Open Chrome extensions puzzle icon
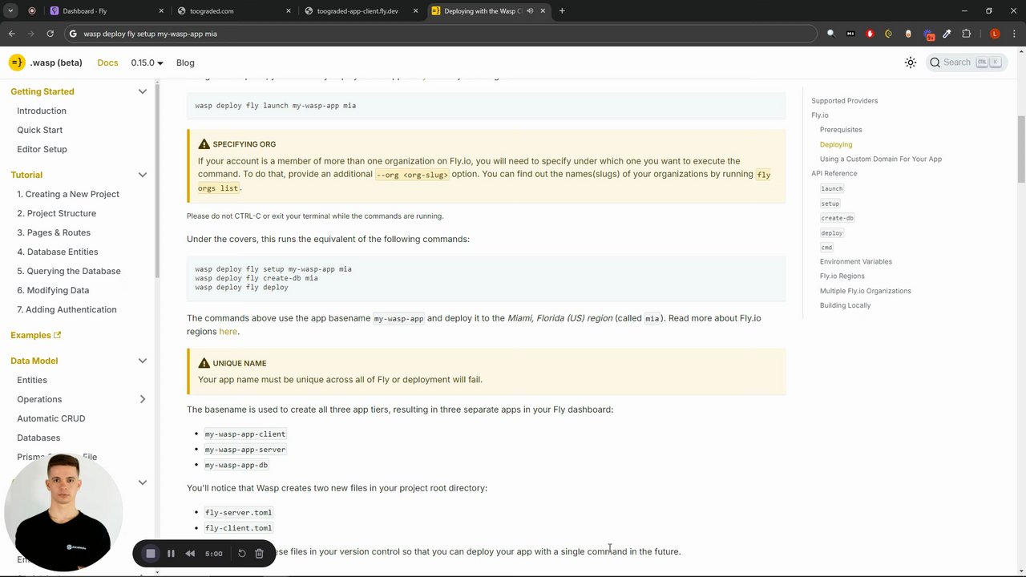1026x577 pixels. pyautogui.click(x=966, y=34)
